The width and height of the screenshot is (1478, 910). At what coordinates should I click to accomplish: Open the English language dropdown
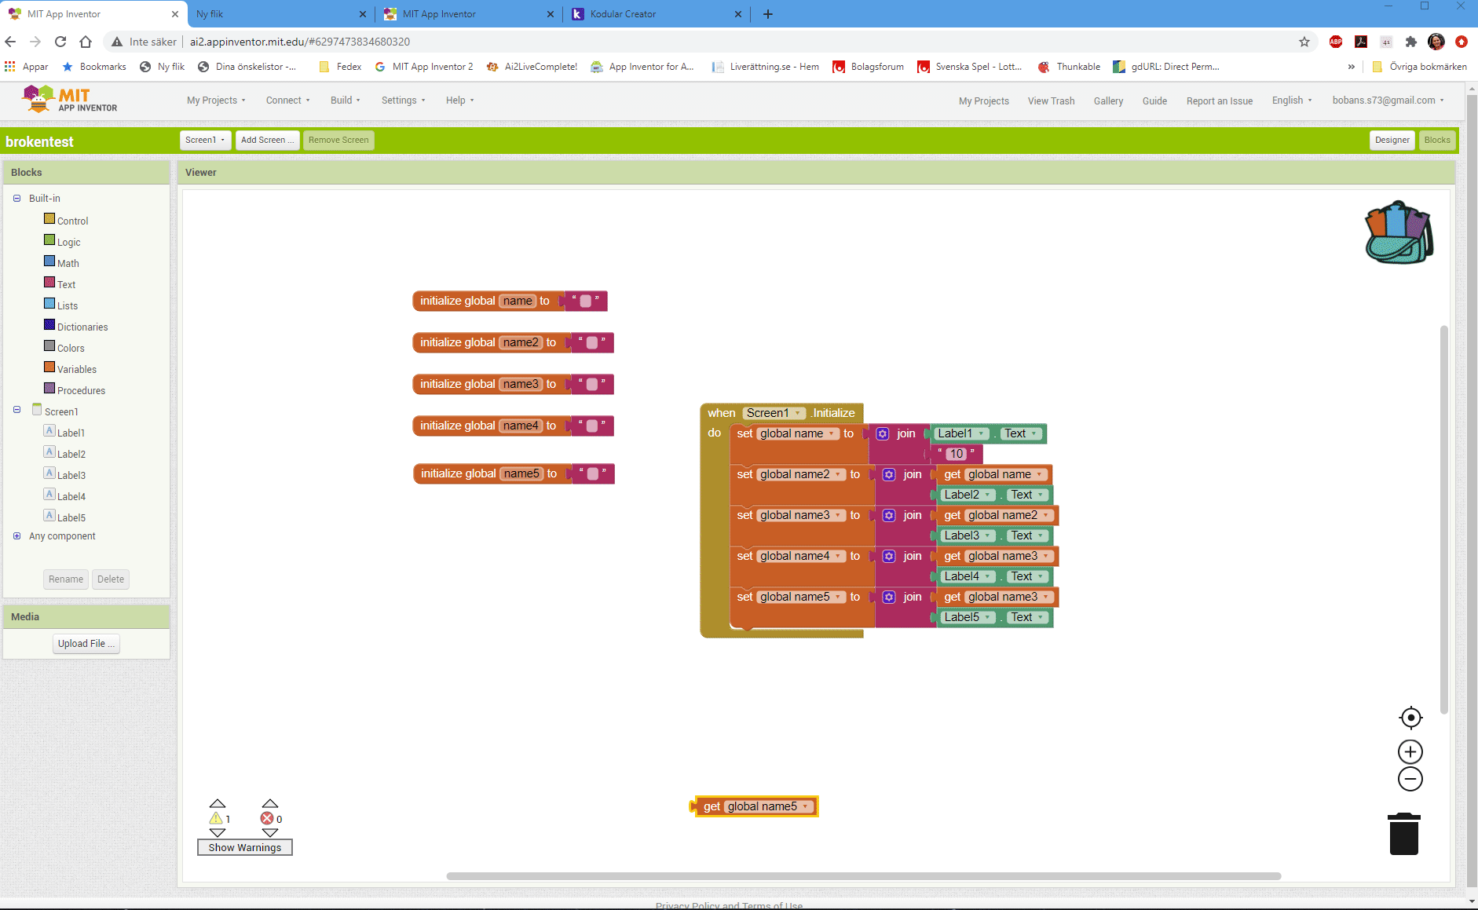(1292, 101)
